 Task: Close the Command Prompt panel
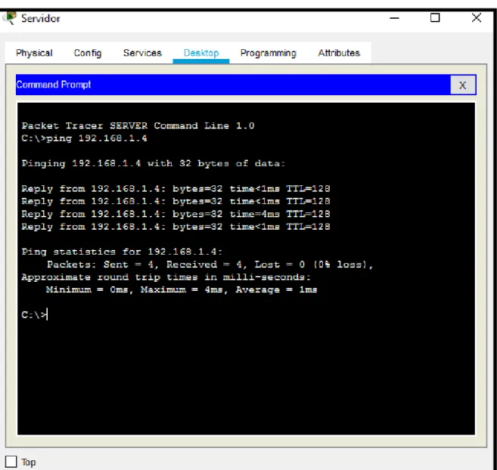coord(462,85)
